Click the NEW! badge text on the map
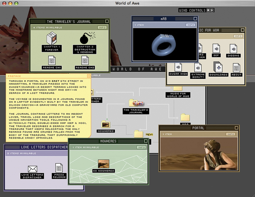 (x=149, y=135)
